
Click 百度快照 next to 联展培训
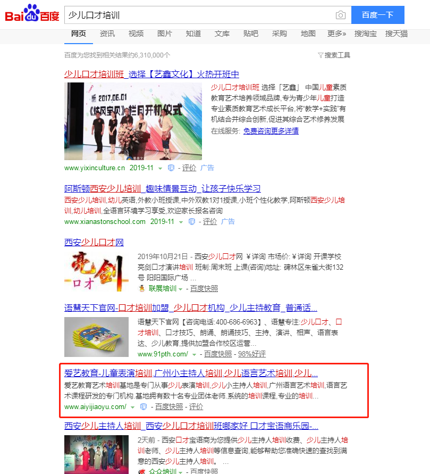(x=204, y=289)
